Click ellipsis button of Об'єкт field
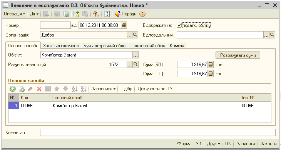The width and height of the screenshot is (281, 151). 135,55
